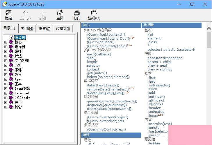Click the book icon beside 效果
Screen dimensions: 212x145
(11, 75)
